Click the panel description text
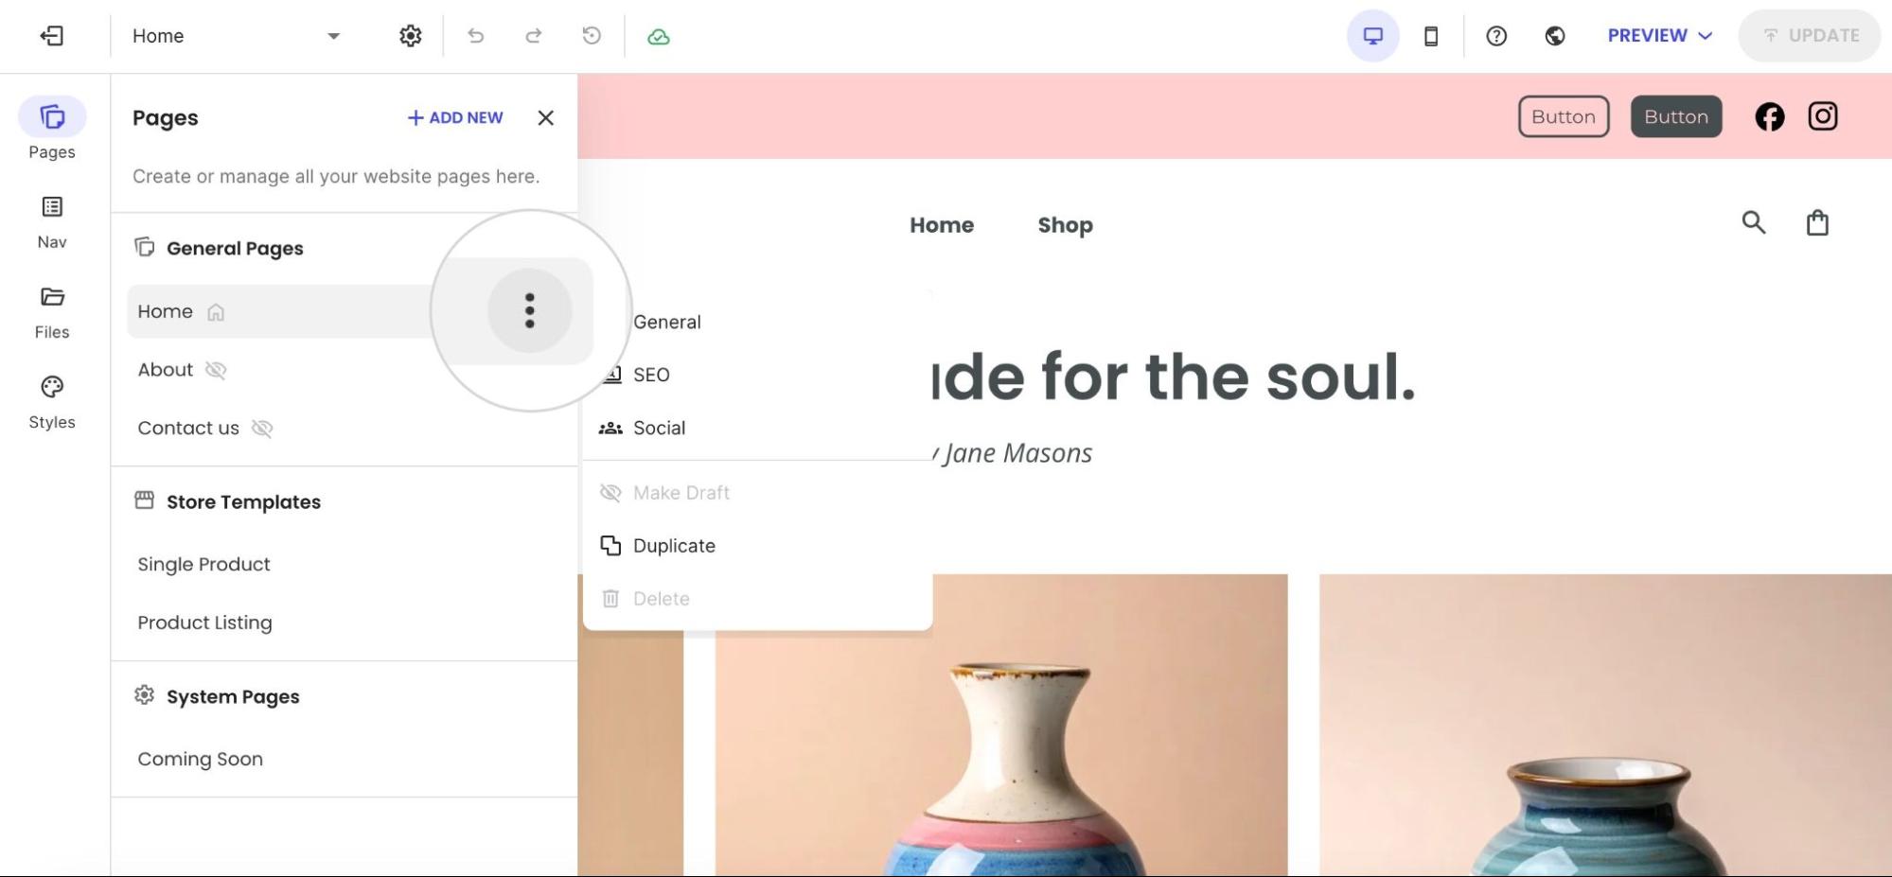The width and height of the screenshot is (1892, 877). (336, 177)
